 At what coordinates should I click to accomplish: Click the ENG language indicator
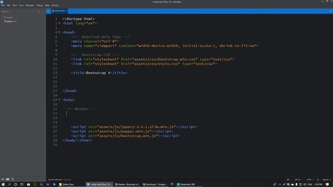pyautogui.click(x=310, y=184)
